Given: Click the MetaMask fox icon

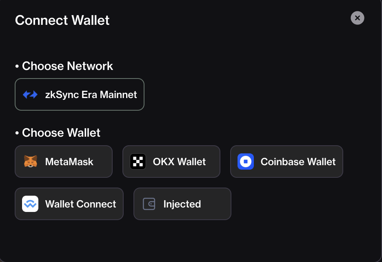Looking at the screenshot, I should (x=31, y=162).
